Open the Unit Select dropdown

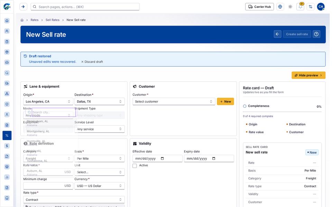99,172
